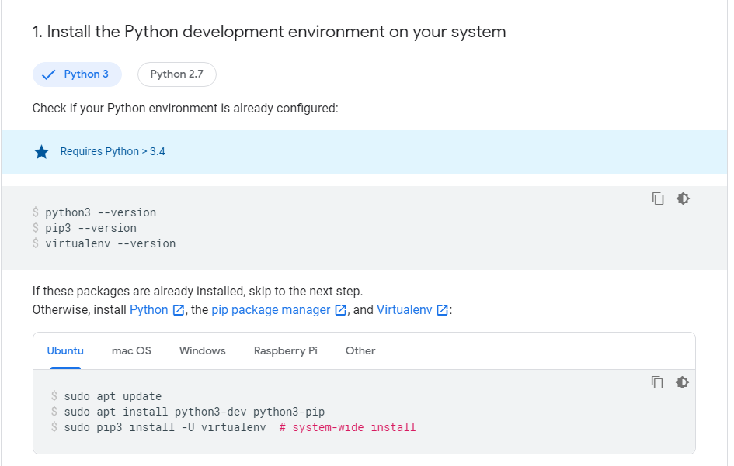Open the Python link
The image size is (734, 466).
click(x=149, y=310)
